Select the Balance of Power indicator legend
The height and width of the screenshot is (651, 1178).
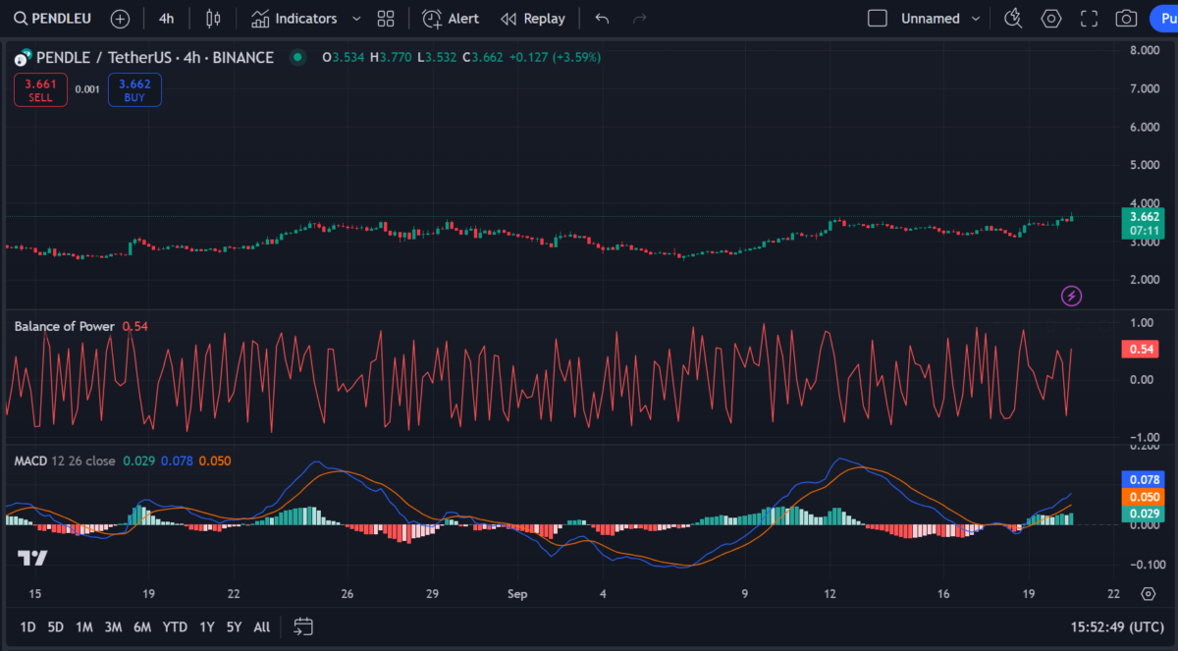pos(65,326)
